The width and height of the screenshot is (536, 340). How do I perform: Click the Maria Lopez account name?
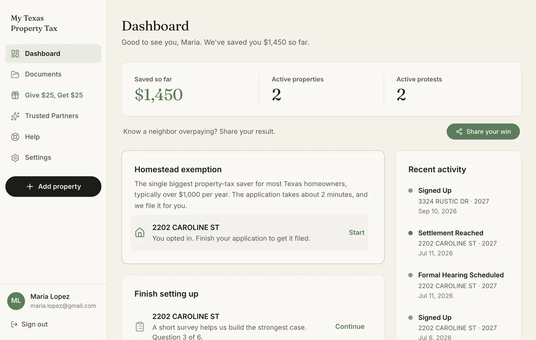click(50, 297)
